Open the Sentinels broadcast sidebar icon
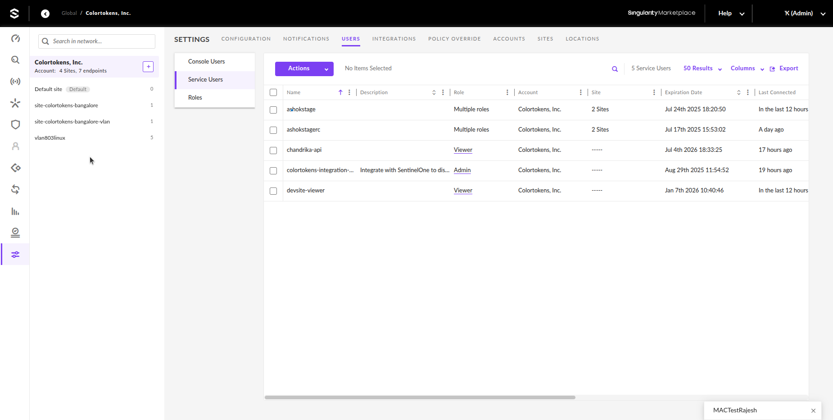 [15, 82]
